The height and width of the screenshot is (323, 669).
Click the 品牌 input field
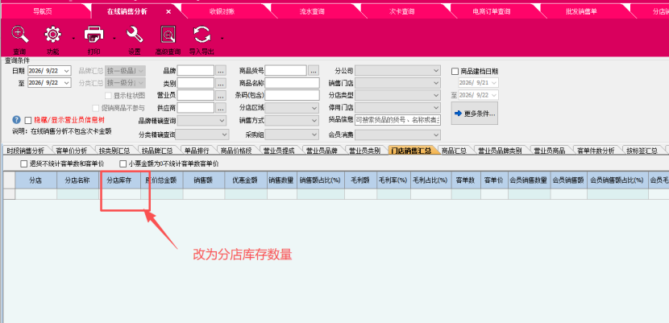click(195, 71)
